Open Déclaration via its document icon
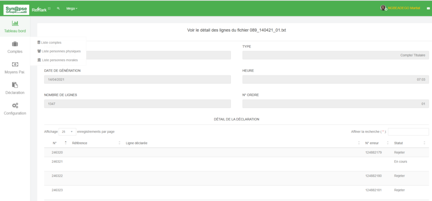Viewport: 432px width, 201px height. 15,85
